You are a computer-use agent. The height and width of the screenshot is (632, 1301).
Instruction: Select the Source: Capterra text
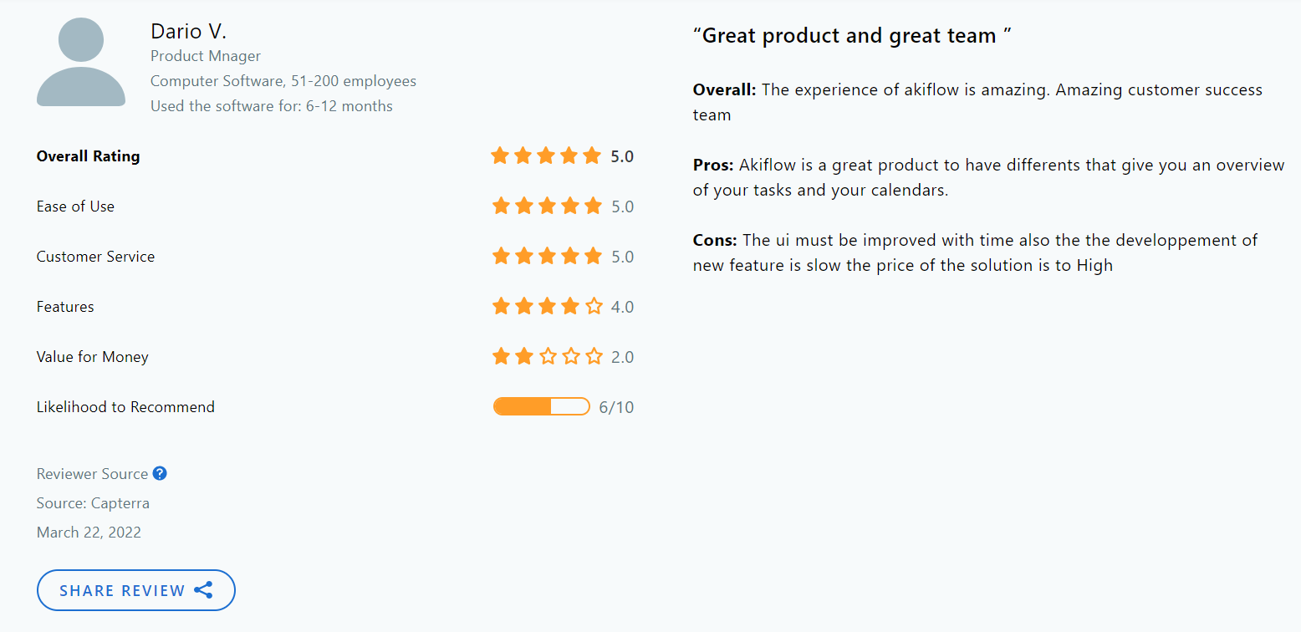93,502
